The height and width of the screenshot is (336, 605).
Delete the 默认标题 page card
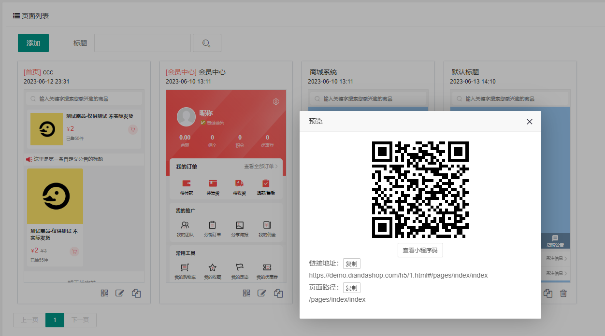tap(563, 293)
